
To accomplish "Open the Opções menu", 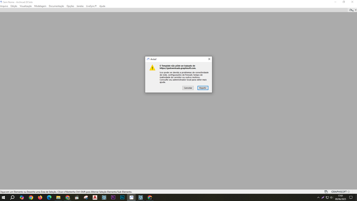I will (70, 6).
